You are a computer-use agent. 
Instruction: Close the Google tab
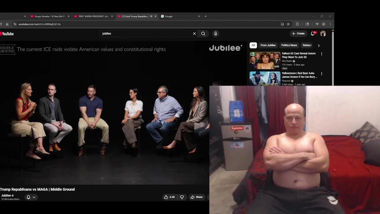199,16
